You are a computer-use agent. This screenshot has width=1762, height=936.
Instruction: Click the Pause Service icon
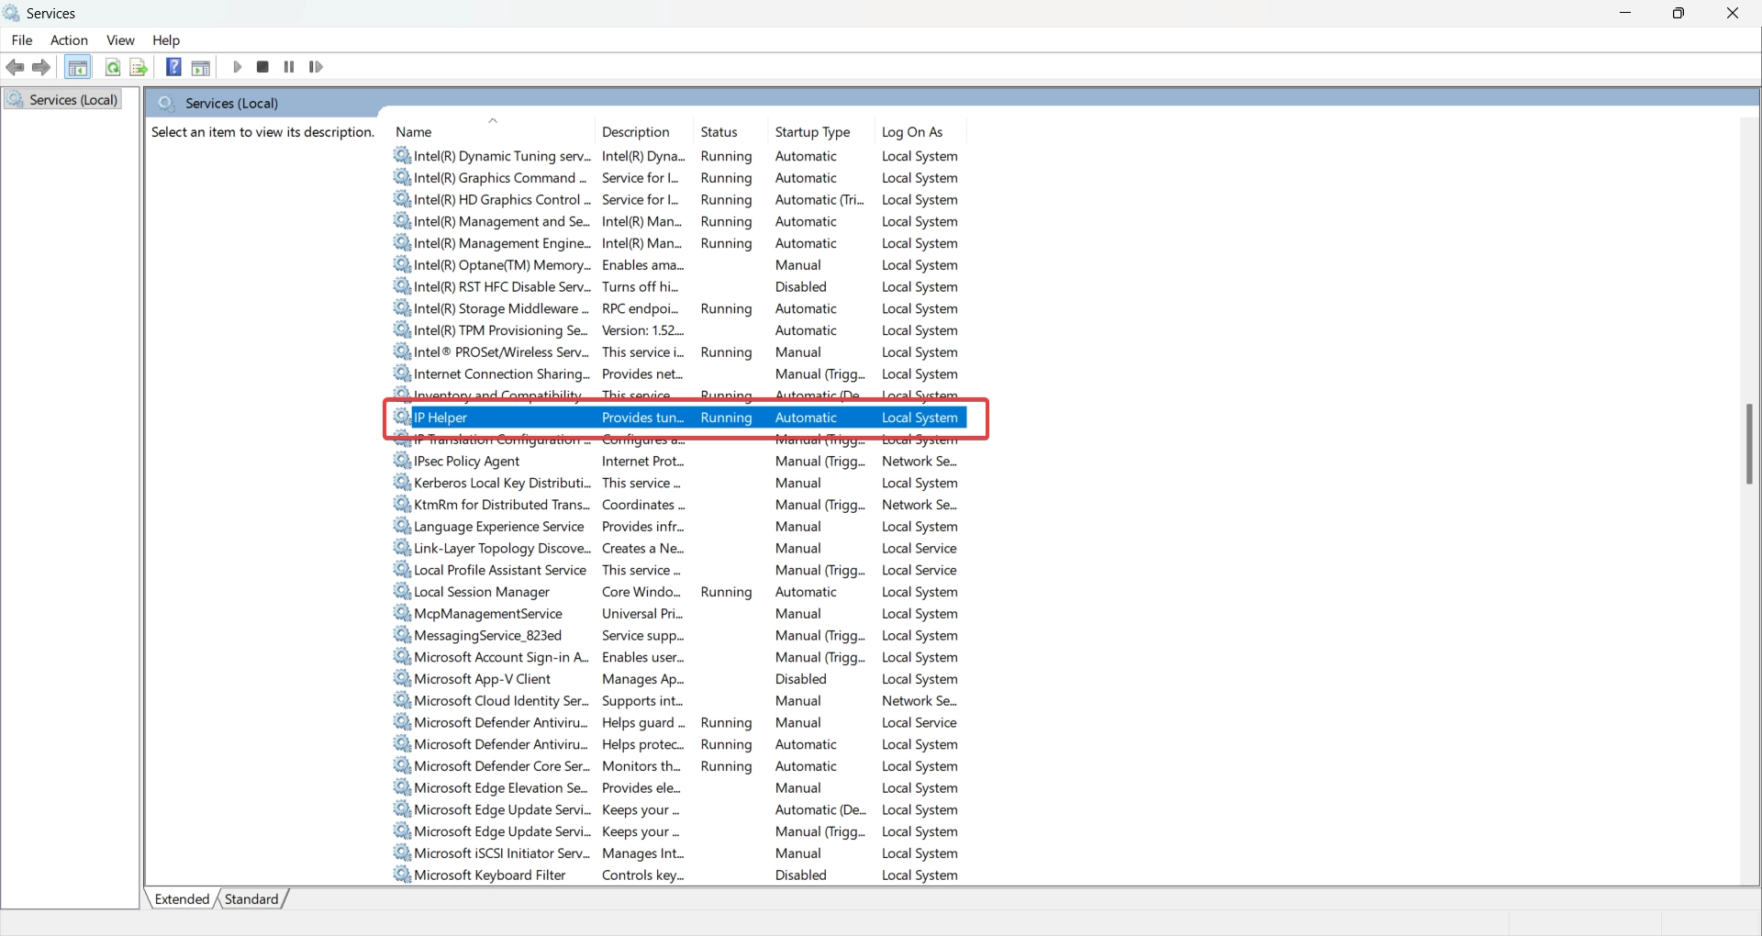pyautogui.click(x=289, y=67)
